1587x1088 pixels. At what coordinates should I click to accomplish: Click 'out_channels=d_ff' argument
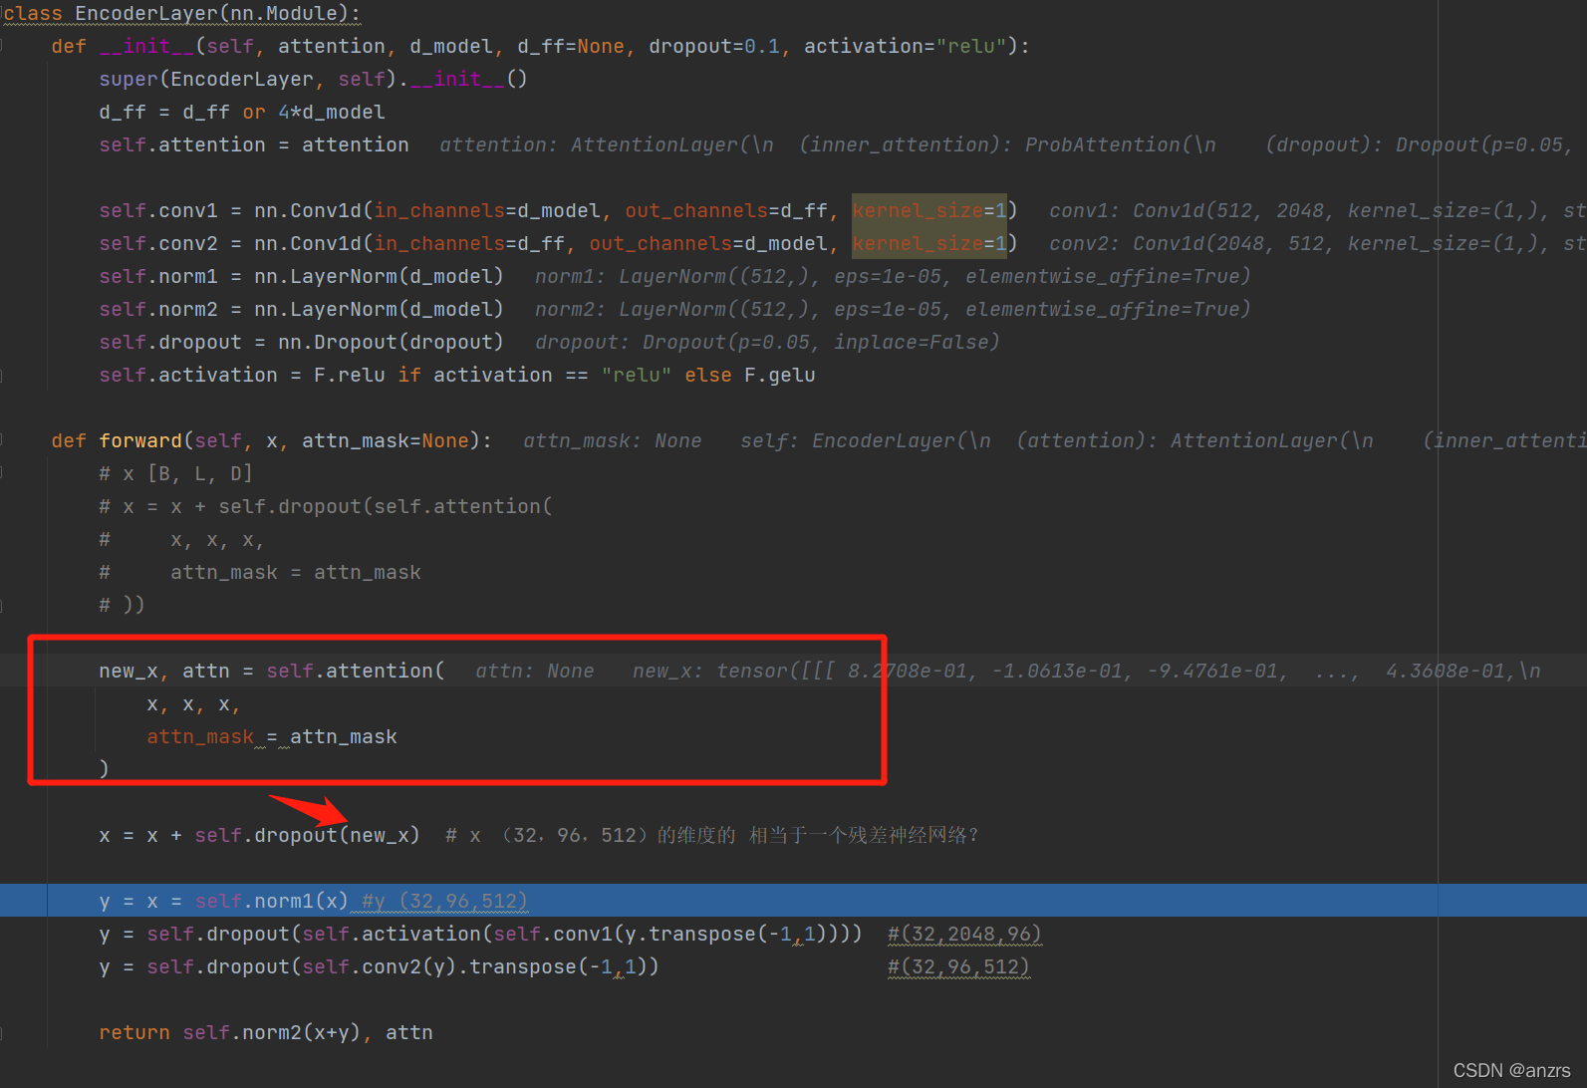pyautogui.click(x=726, y=210)
